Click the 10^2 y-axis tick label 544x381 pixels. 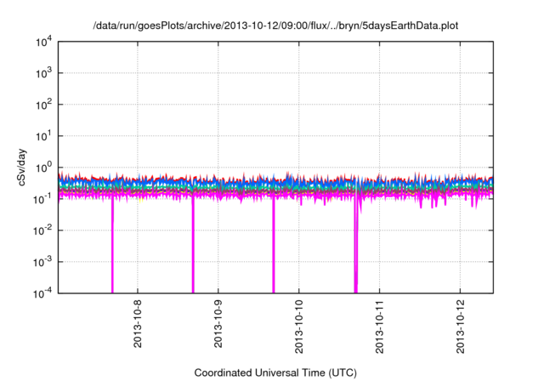coord(44,105)
